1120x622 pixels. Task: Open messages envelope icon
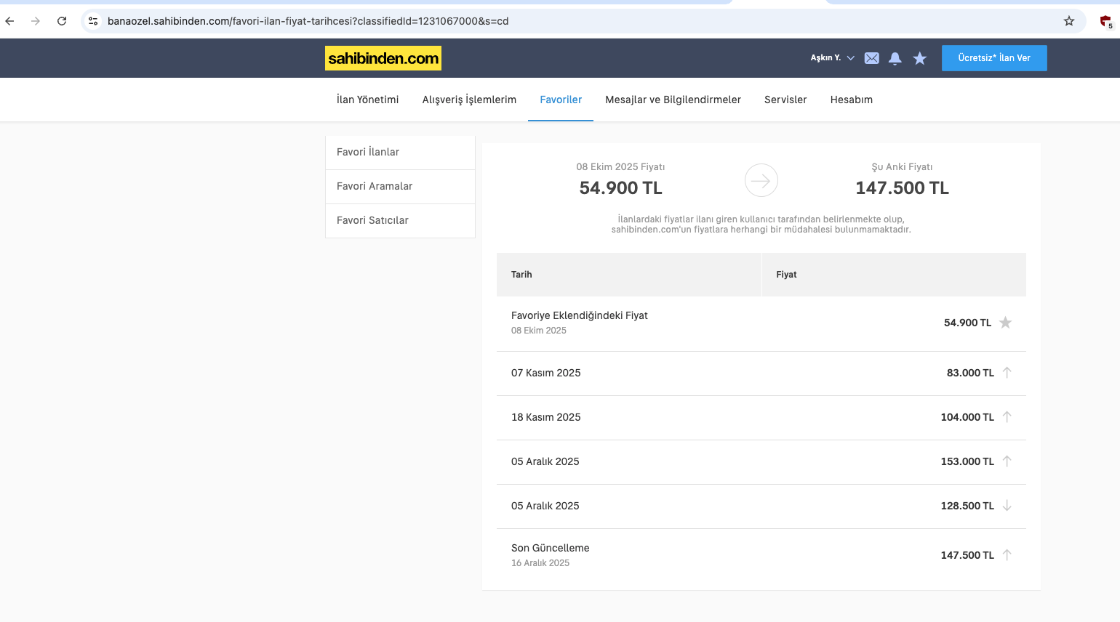[x=871, y=58]
